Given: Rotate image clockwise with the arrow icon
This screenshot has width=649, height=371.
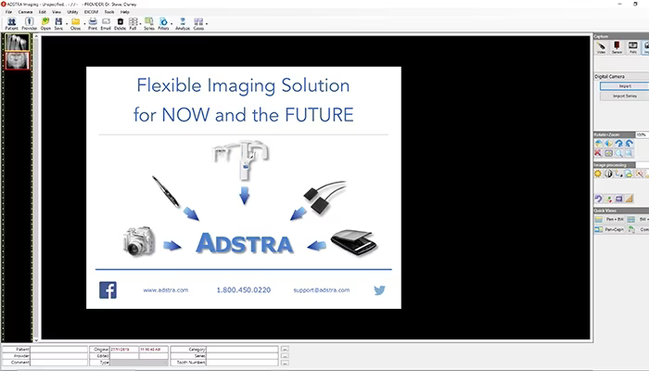Looking at the screenshot, I should click(x=618, y=143).
